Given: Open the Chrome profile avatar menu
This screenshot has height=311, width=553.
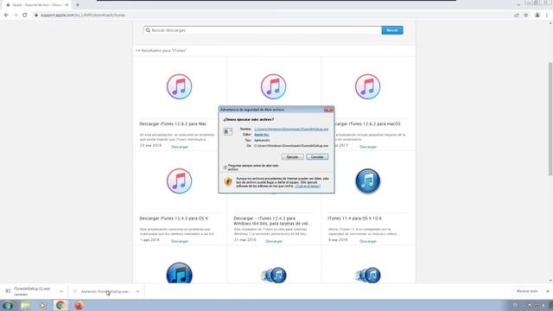Looking at the screenshot, I should (537, 16).
